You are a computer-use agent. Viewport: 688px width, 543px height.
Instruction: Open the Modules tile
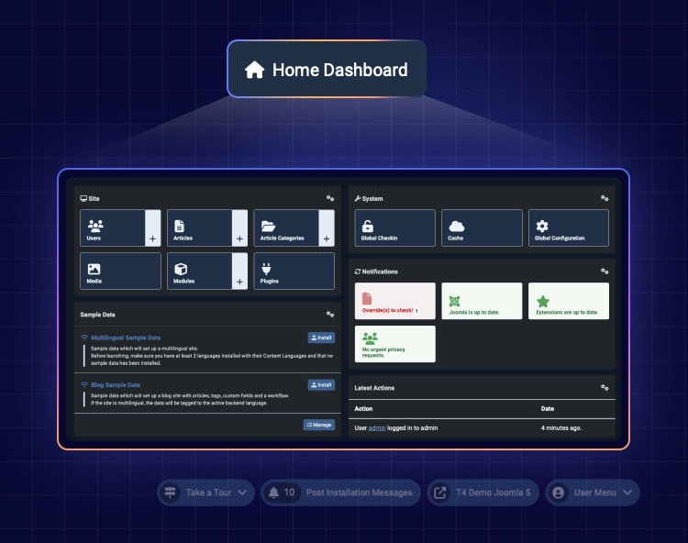coord(200,271)
